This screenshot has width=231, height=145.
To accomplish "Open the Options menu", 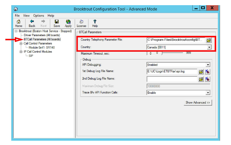I will [x=39, y=16].
